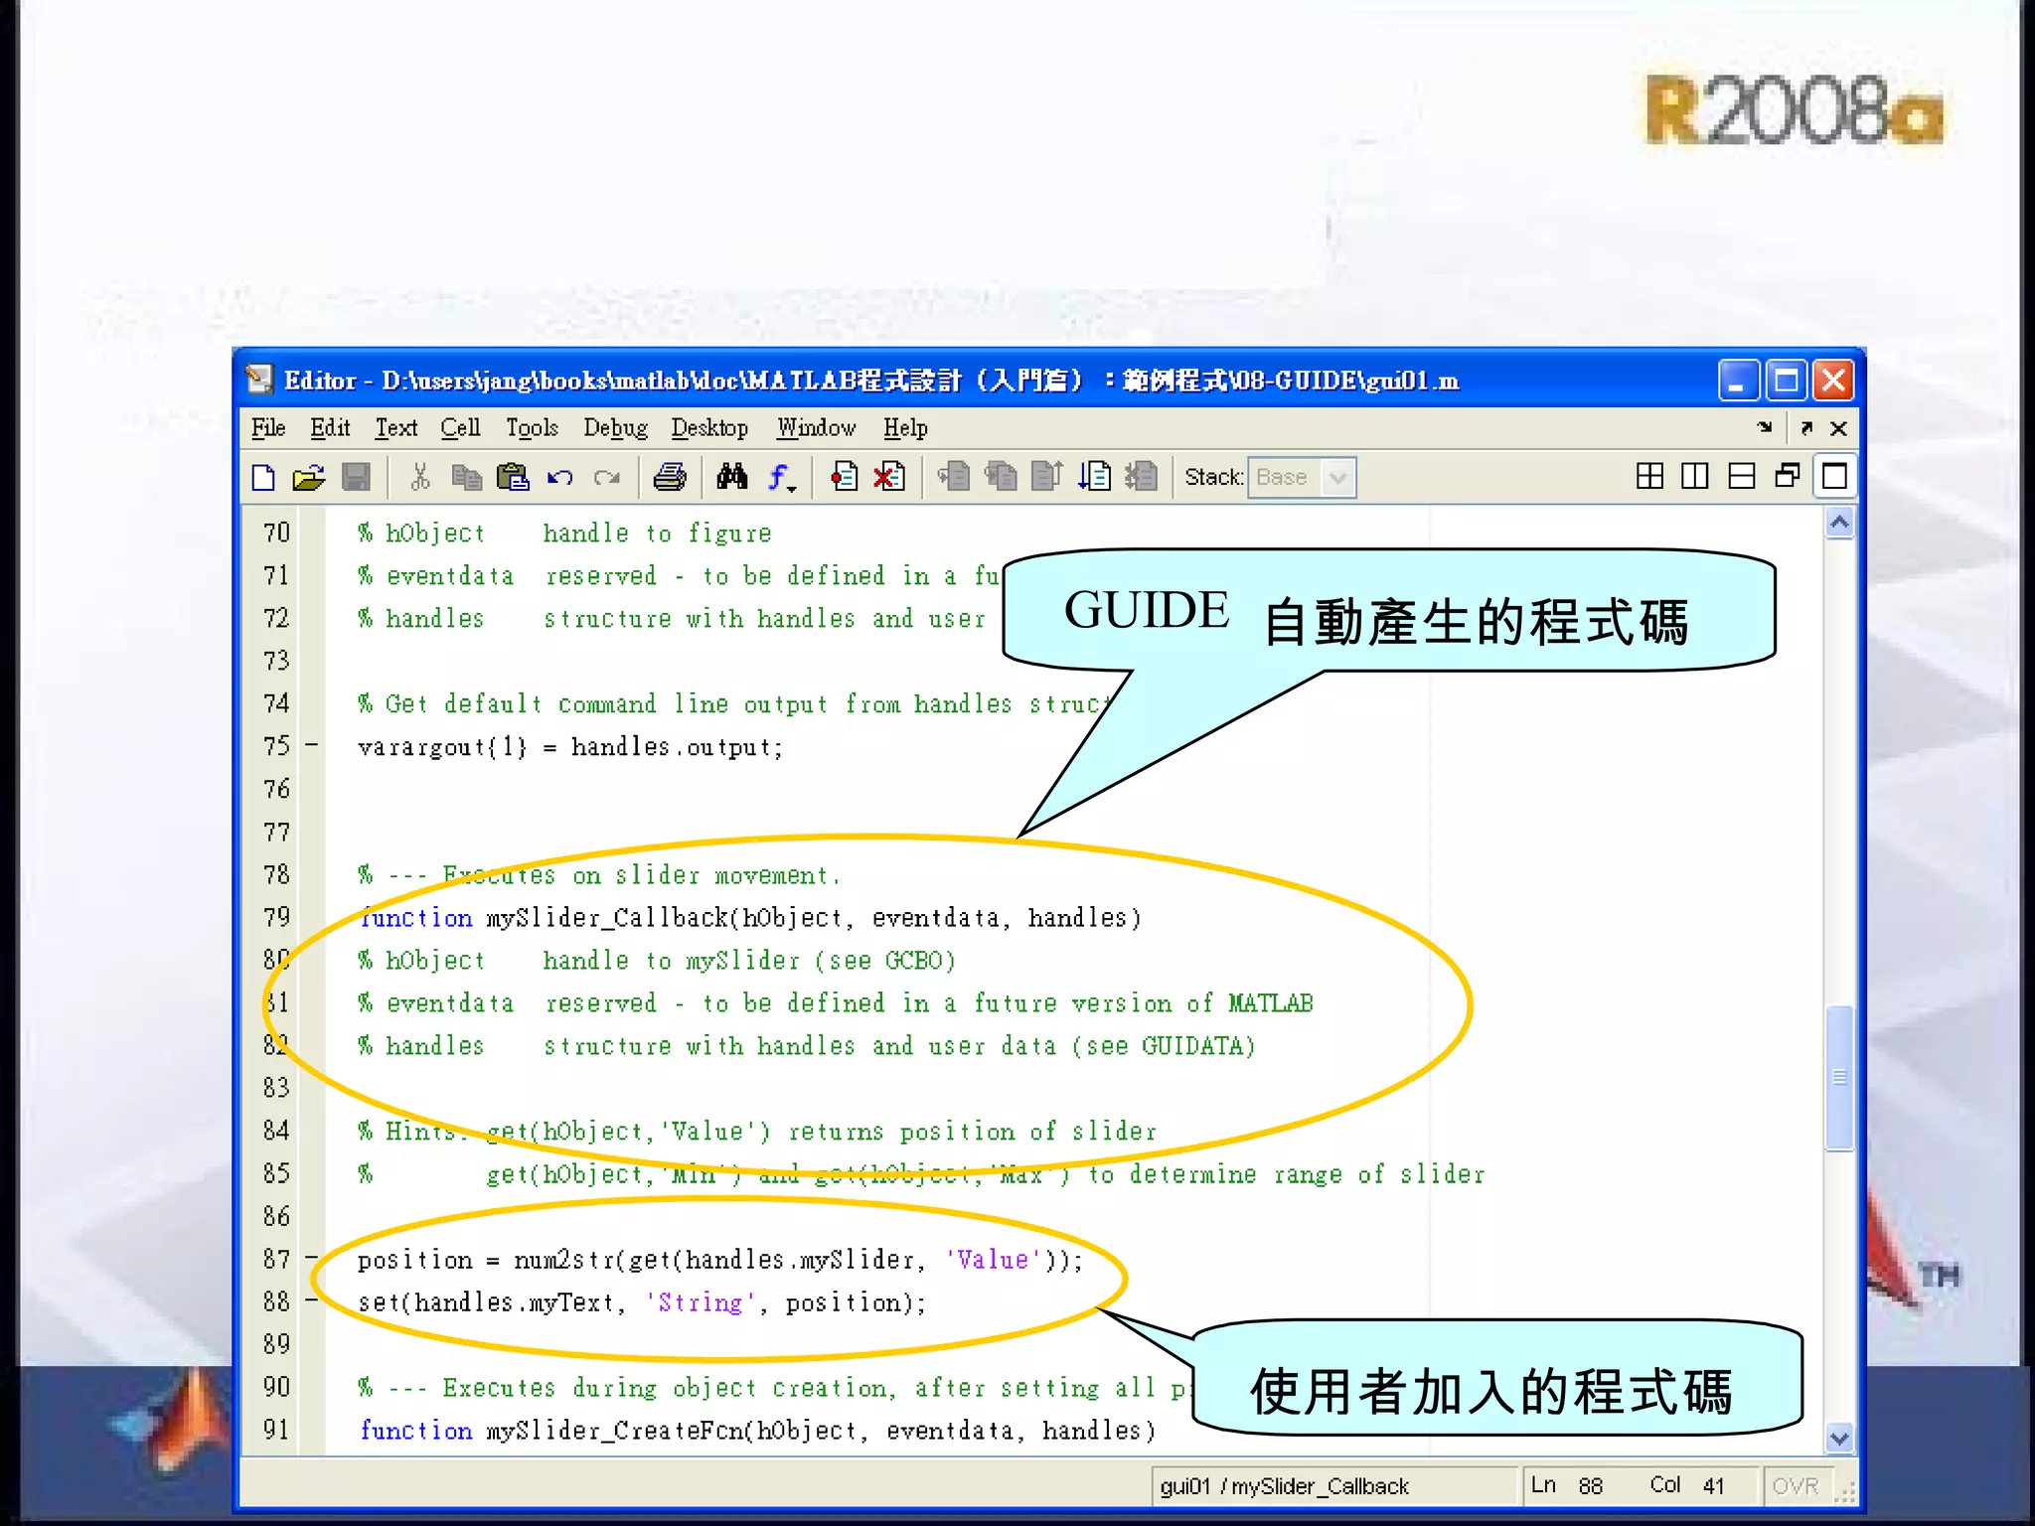The image size is (2035, 1526).
Task: Click the Set/clear breakpoint icon
Action: (845, 478)
